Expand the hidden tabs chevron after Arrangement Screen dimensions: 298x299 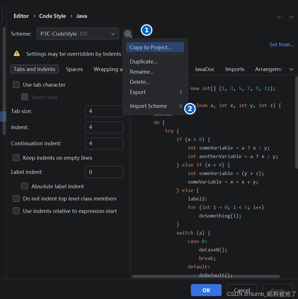291,69
